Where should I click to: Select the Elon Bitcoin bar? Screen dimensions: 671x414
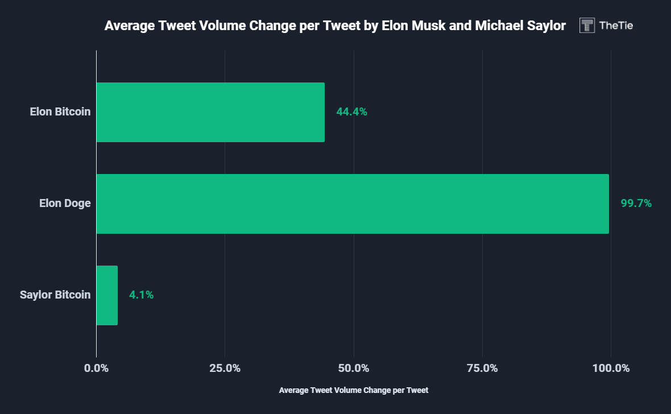point(210,112)
